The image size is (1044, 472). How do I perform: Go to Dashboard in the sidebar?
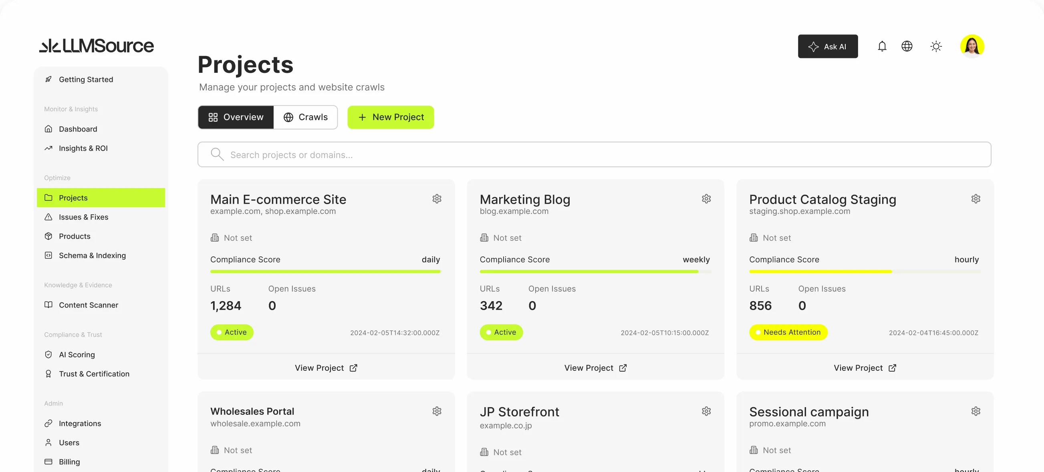point(101,129)
